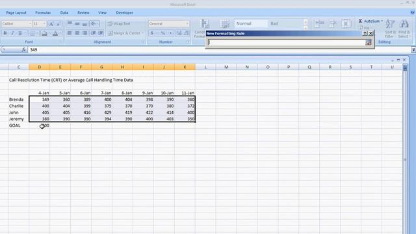The height and width of the screenshot is (234, 416).
Task: Select Middle Align icon
Action: [x=77, y=24]
